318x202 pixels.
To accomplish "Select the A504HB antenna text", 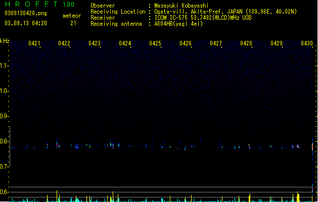I will [x=178, y=24].
